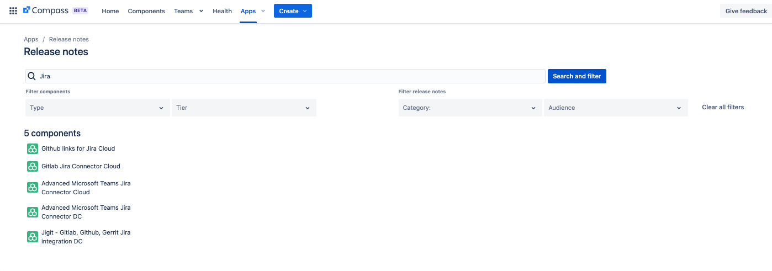This screenshot has width=772, height=271.
Task: Open the app switcher grid icon
Action: (x=13, y=11)
